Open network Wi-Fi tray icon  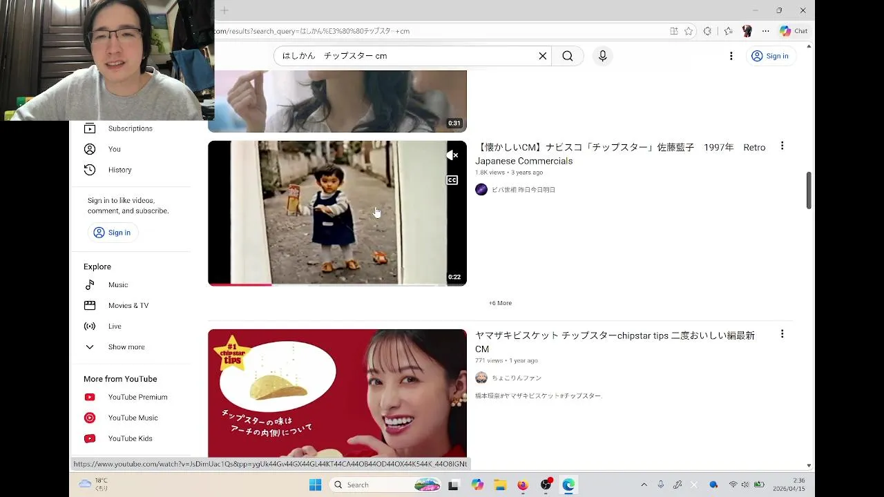(x=733, y=485)
